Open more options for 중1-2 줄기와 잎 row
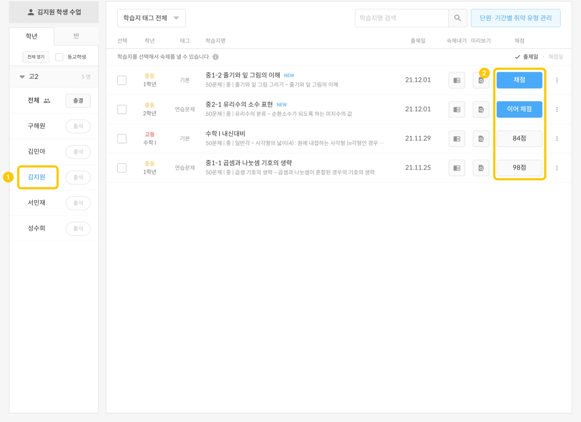The height and width of the screenshot is (422, 581). point(557,80)
